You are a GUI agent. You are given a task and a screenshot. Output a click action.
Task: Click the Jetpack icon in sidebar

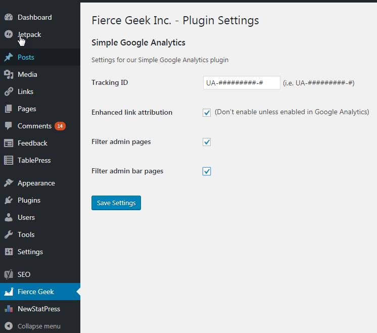click(x=9, y=34)
